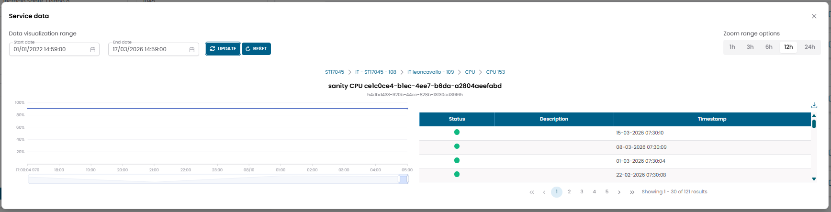Select the sanity CPU title text

point(415,86)
